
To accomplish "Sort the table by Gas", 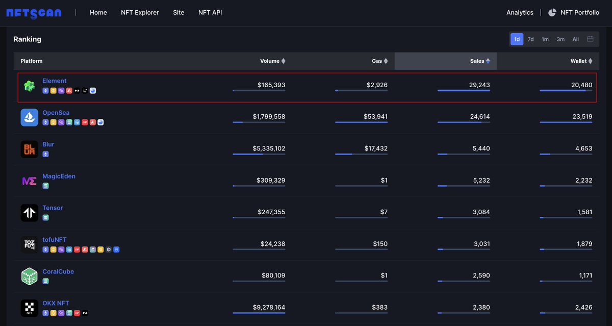I will [x=380, y=61].
